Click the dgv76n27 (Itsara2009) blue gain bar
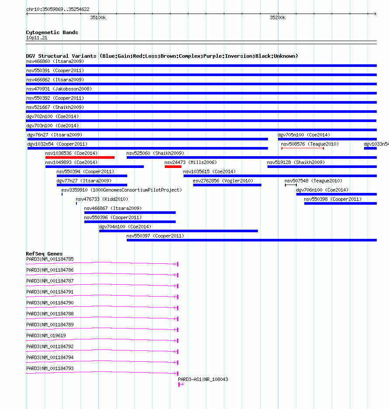389x409 pixels. (148, 139)
